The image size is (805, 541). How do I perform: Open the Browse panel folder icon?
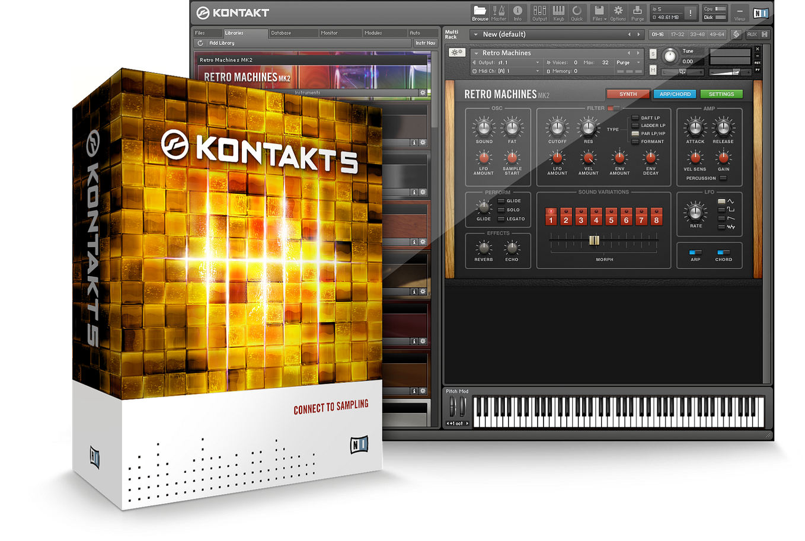tap(480, 12)
